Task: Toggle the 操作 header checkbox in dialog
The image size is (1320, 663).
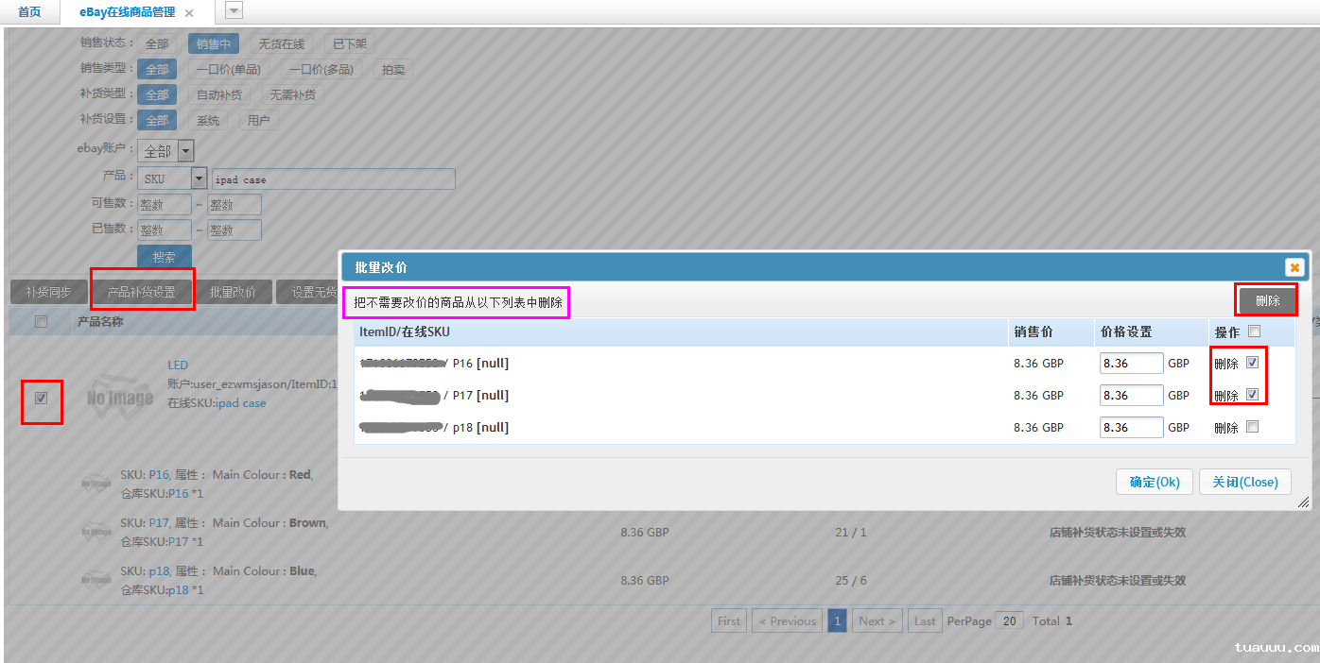Action: coord(1253,331)
